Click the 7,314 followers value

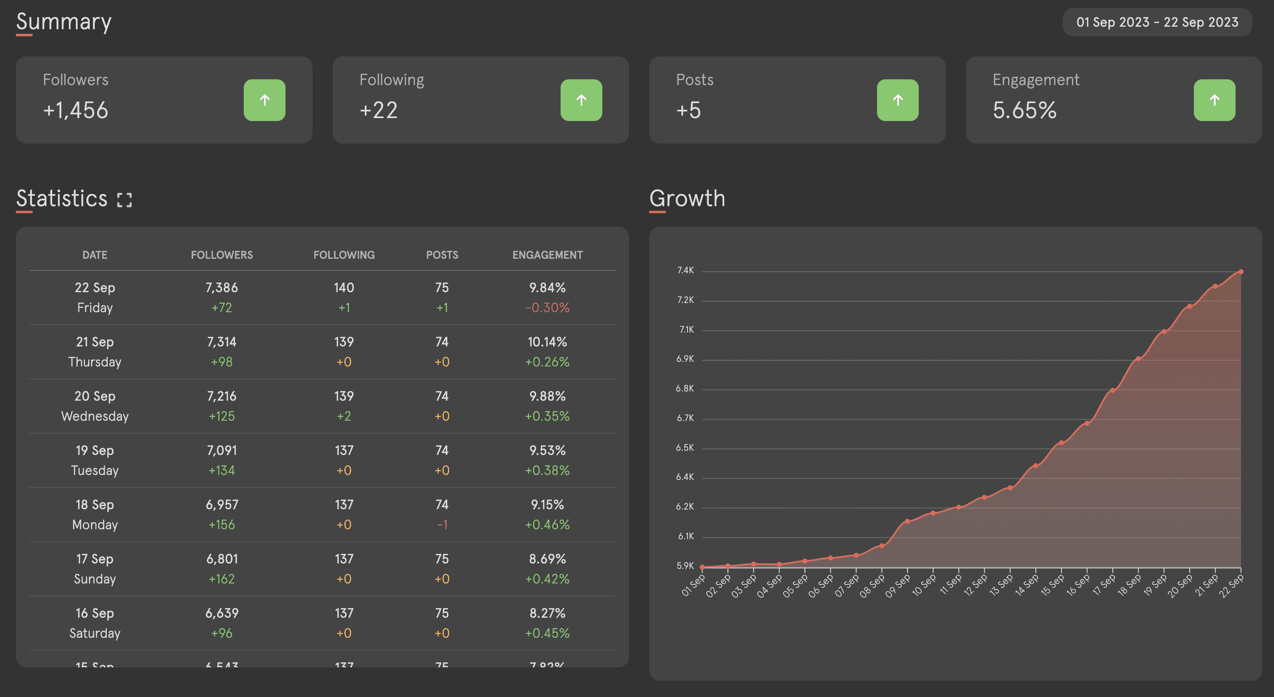(x=222, y=341)
